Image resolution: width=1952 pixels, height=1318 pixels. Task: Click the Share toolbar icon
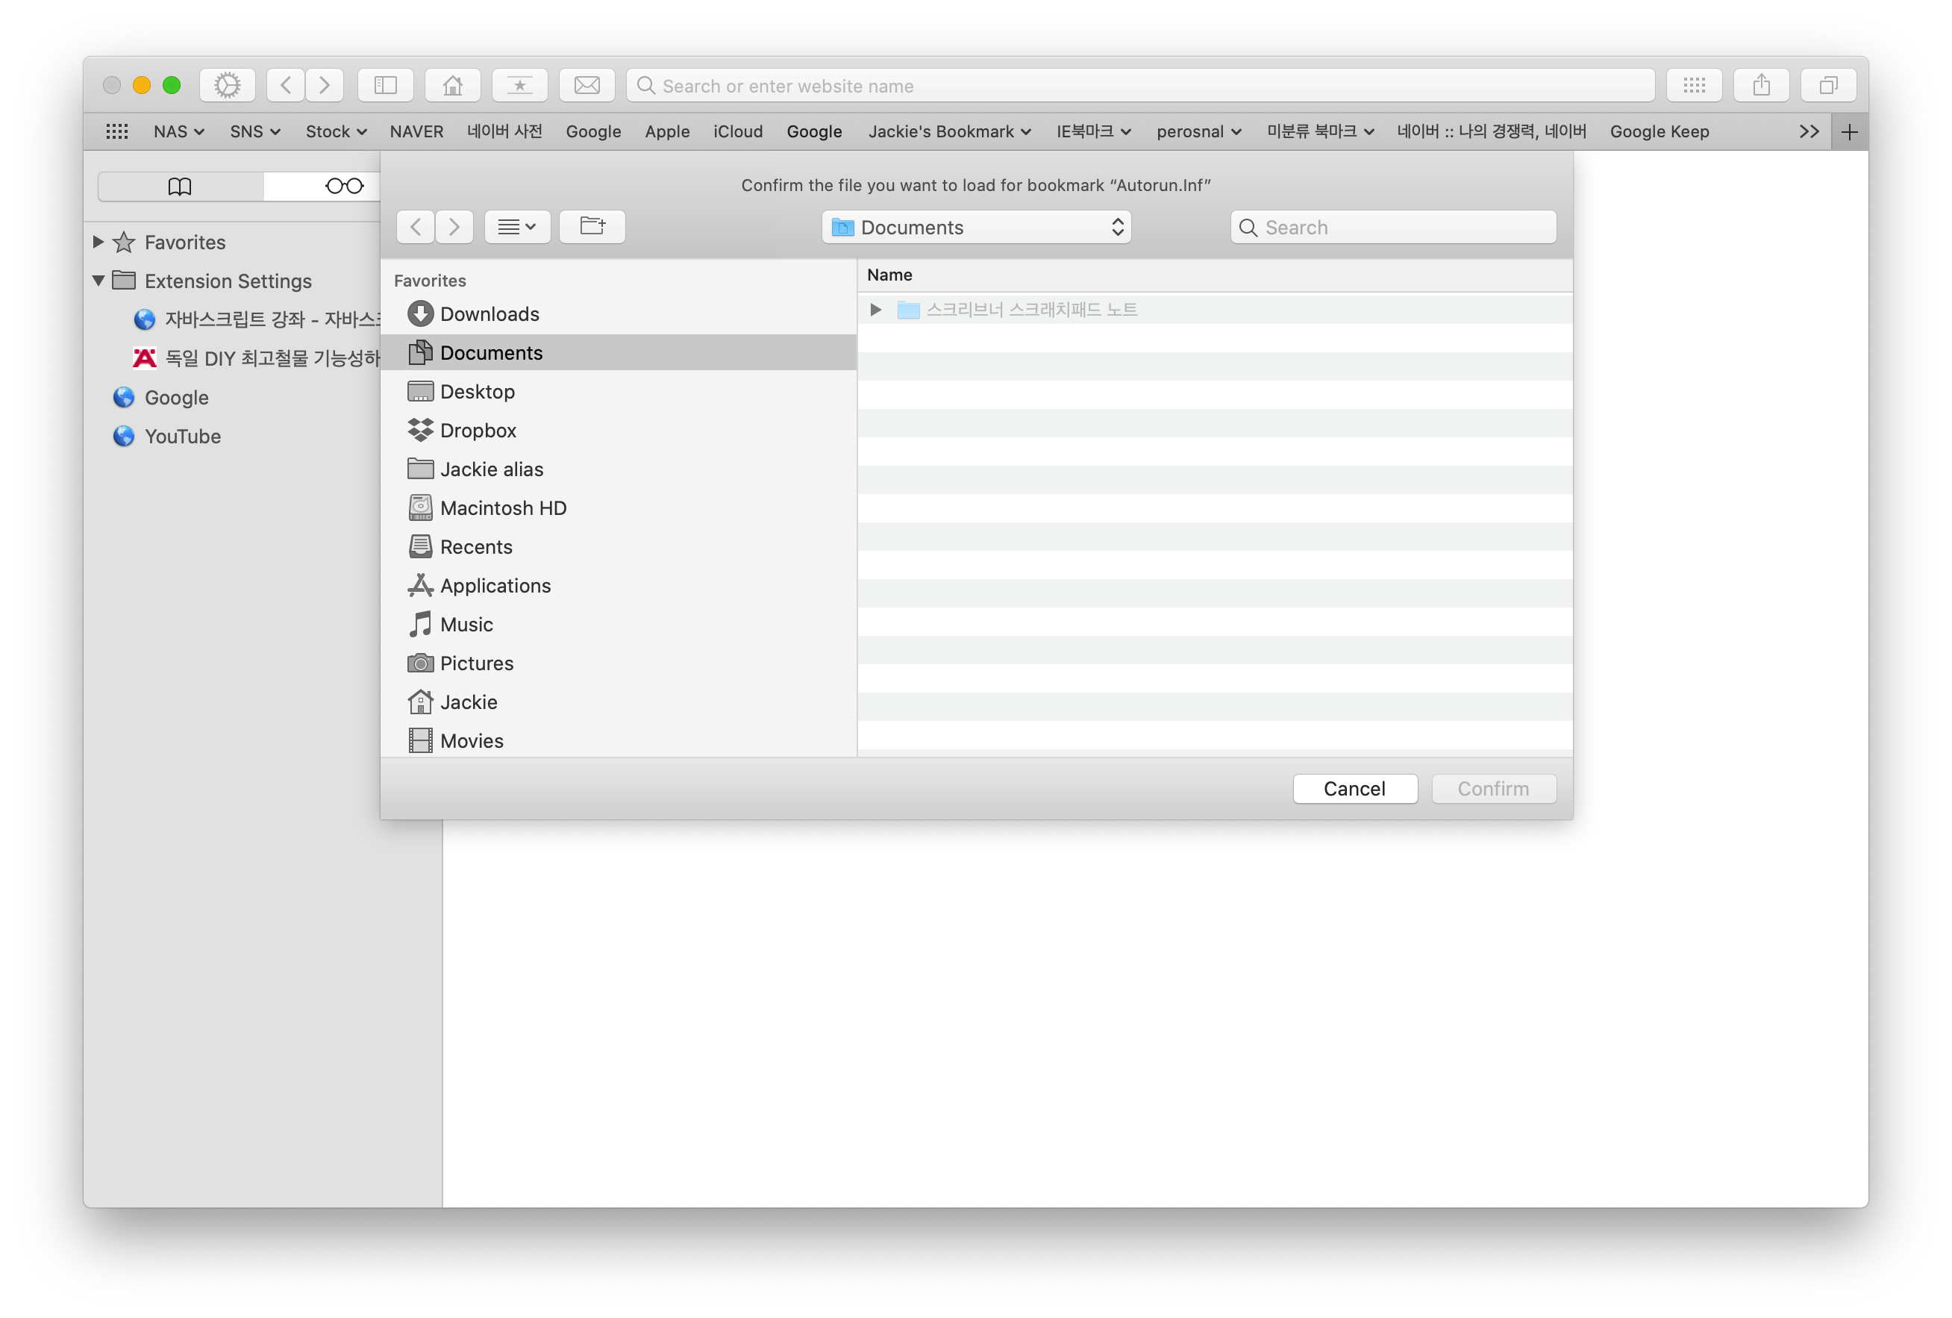[x=1761, y=86]
